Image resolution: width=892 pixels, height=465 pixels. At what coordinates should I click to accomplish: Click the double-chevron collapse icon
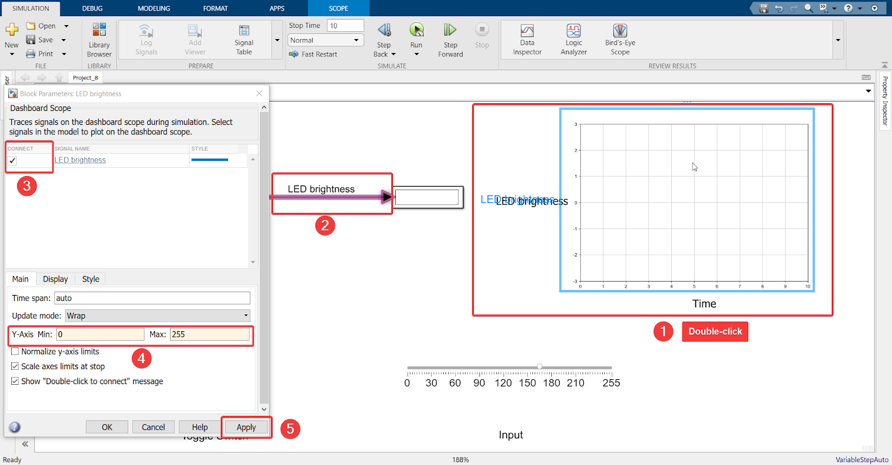tap(25, 444)
